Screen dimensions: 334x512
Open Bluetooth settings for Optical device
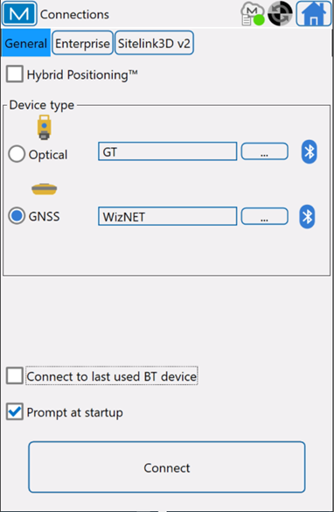click(309, 151)
